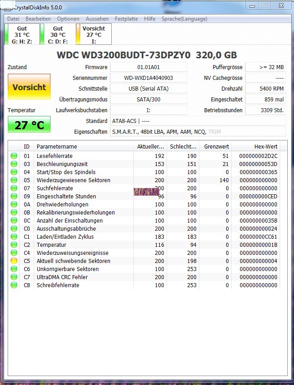Click green status icon of Wiederzuweisungsereignisse

coord(14,253)
